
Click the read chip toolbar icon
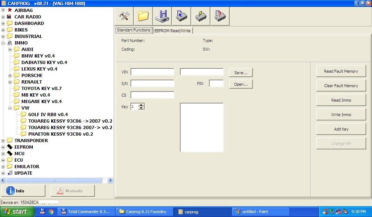[x=182, y=16]
